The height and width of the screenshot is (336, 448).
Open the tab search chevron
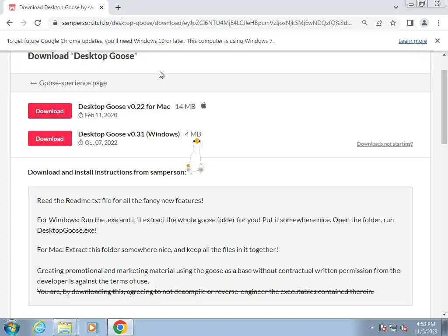(395, 8)
